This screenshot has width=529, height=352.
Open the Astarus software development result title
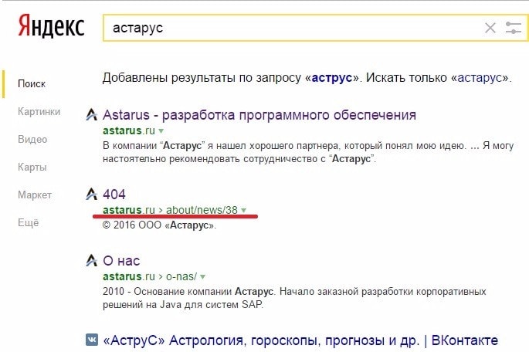(x=259, y=115)
